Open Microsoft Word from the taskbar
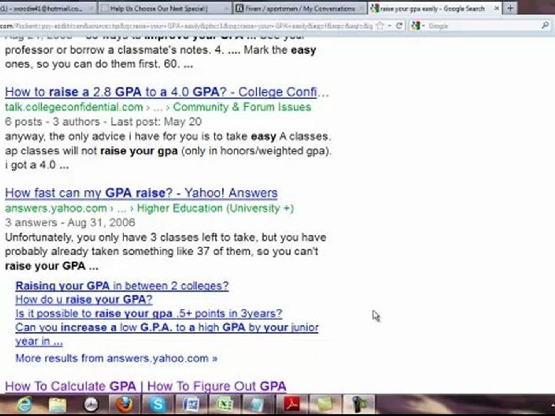555x416 pixels. click(x=191, y=405)
